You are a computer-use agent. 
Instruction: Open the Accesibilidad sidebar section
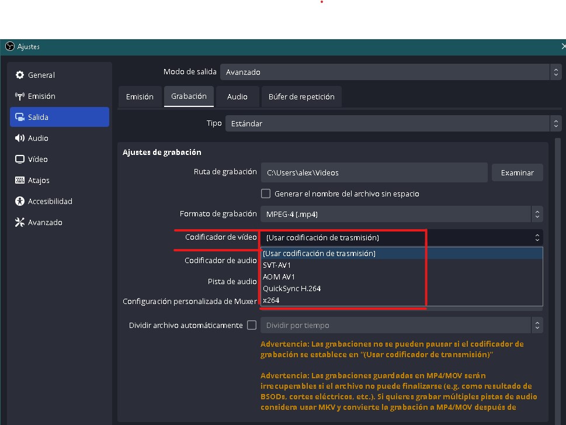tap(60, 201)
